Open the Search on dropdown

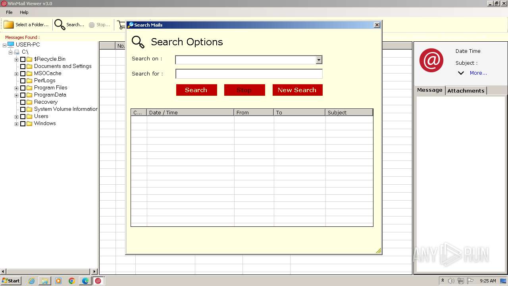click(x=319, y=60)
